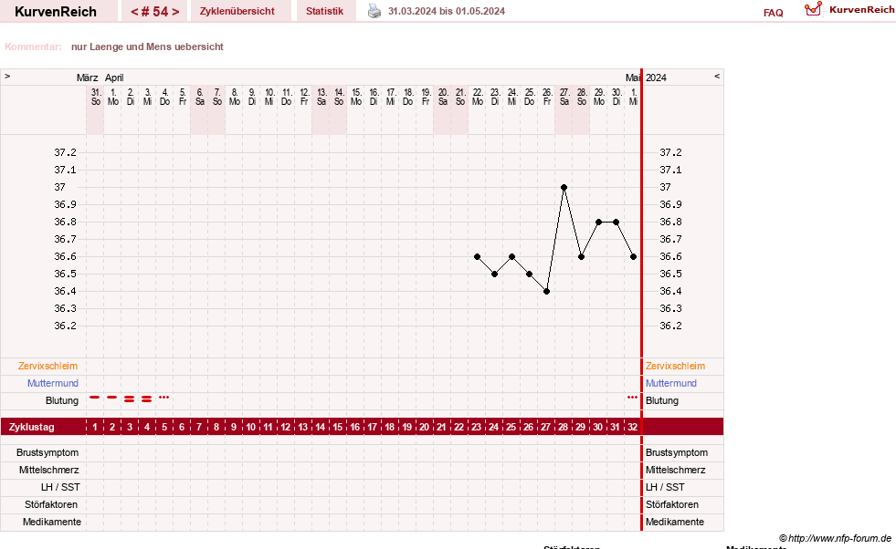896x549 pixels.
Task: Click the date header 1. Mi in May
Action: (633, 97)
